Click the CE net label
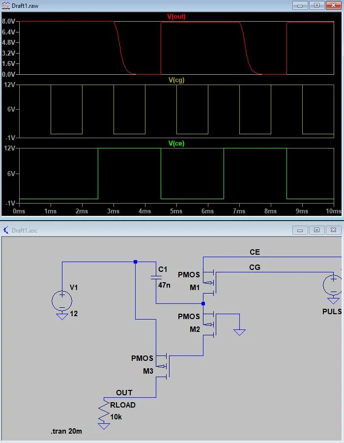This screenshot has width=344, height=443. [x=255, y=252]
